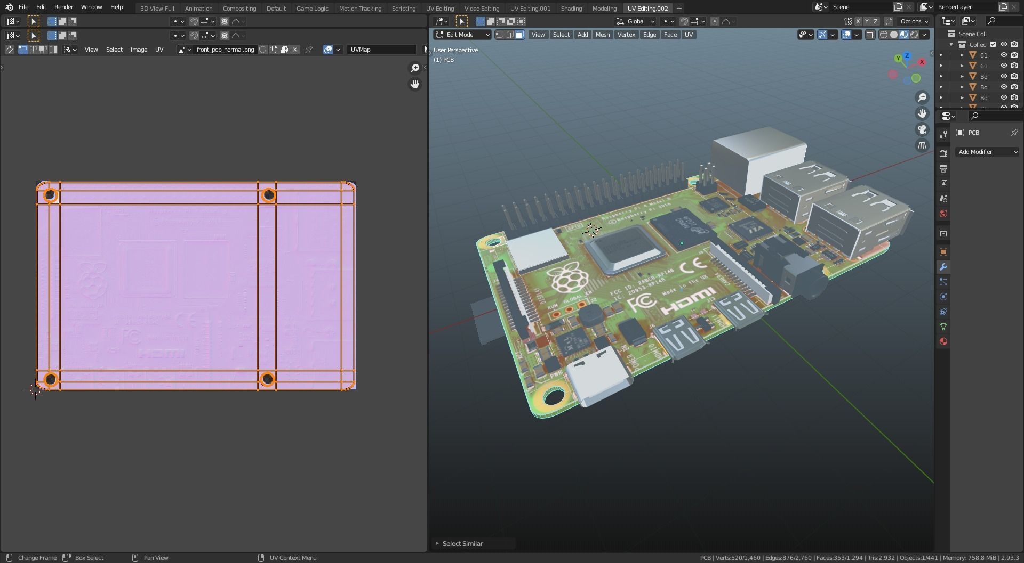Click the UVMap name field

[381, 50]
